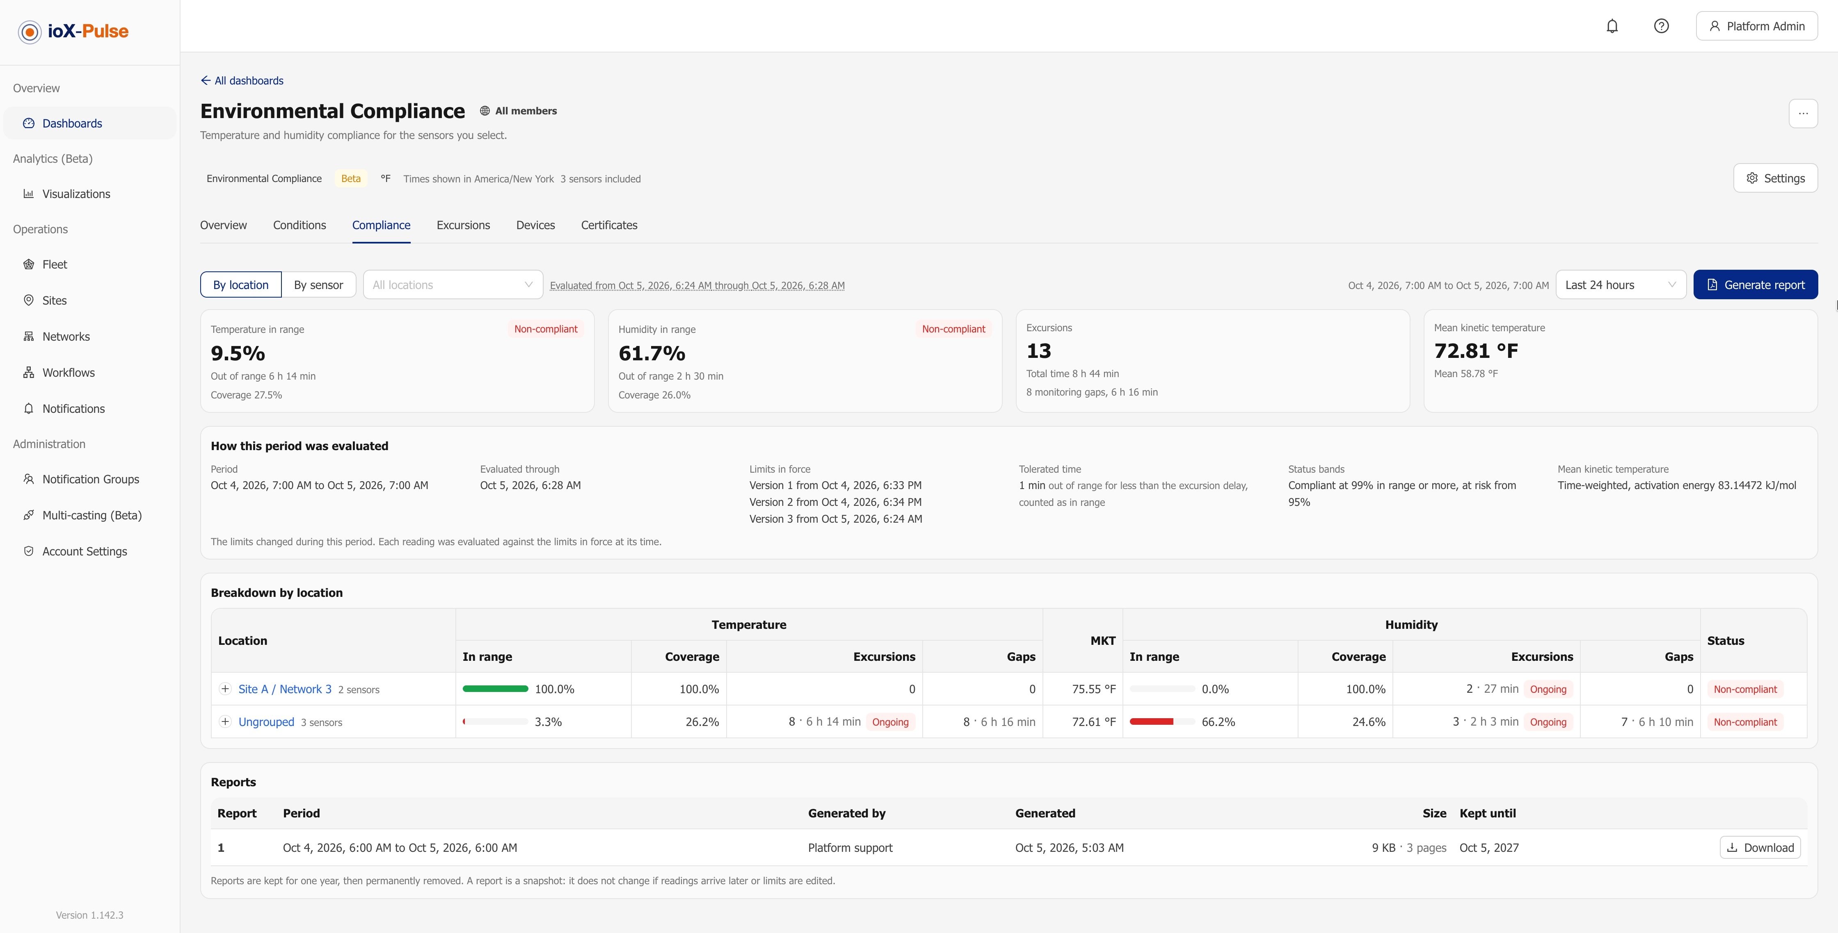Click the Workflows sidebar icon
This screenshot has width=1838, height=933.
[x=29, y=373]
